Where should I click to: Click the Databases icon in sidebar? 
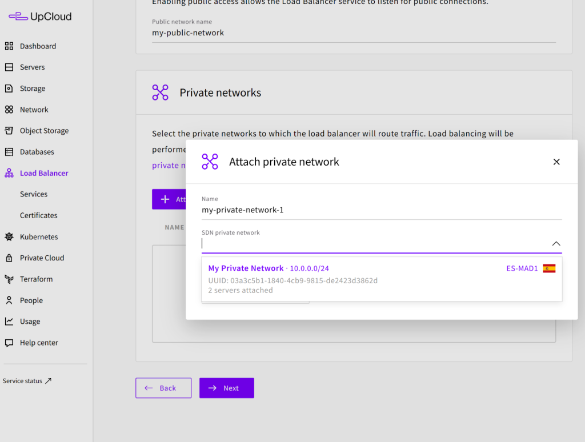tap(9, 152)
